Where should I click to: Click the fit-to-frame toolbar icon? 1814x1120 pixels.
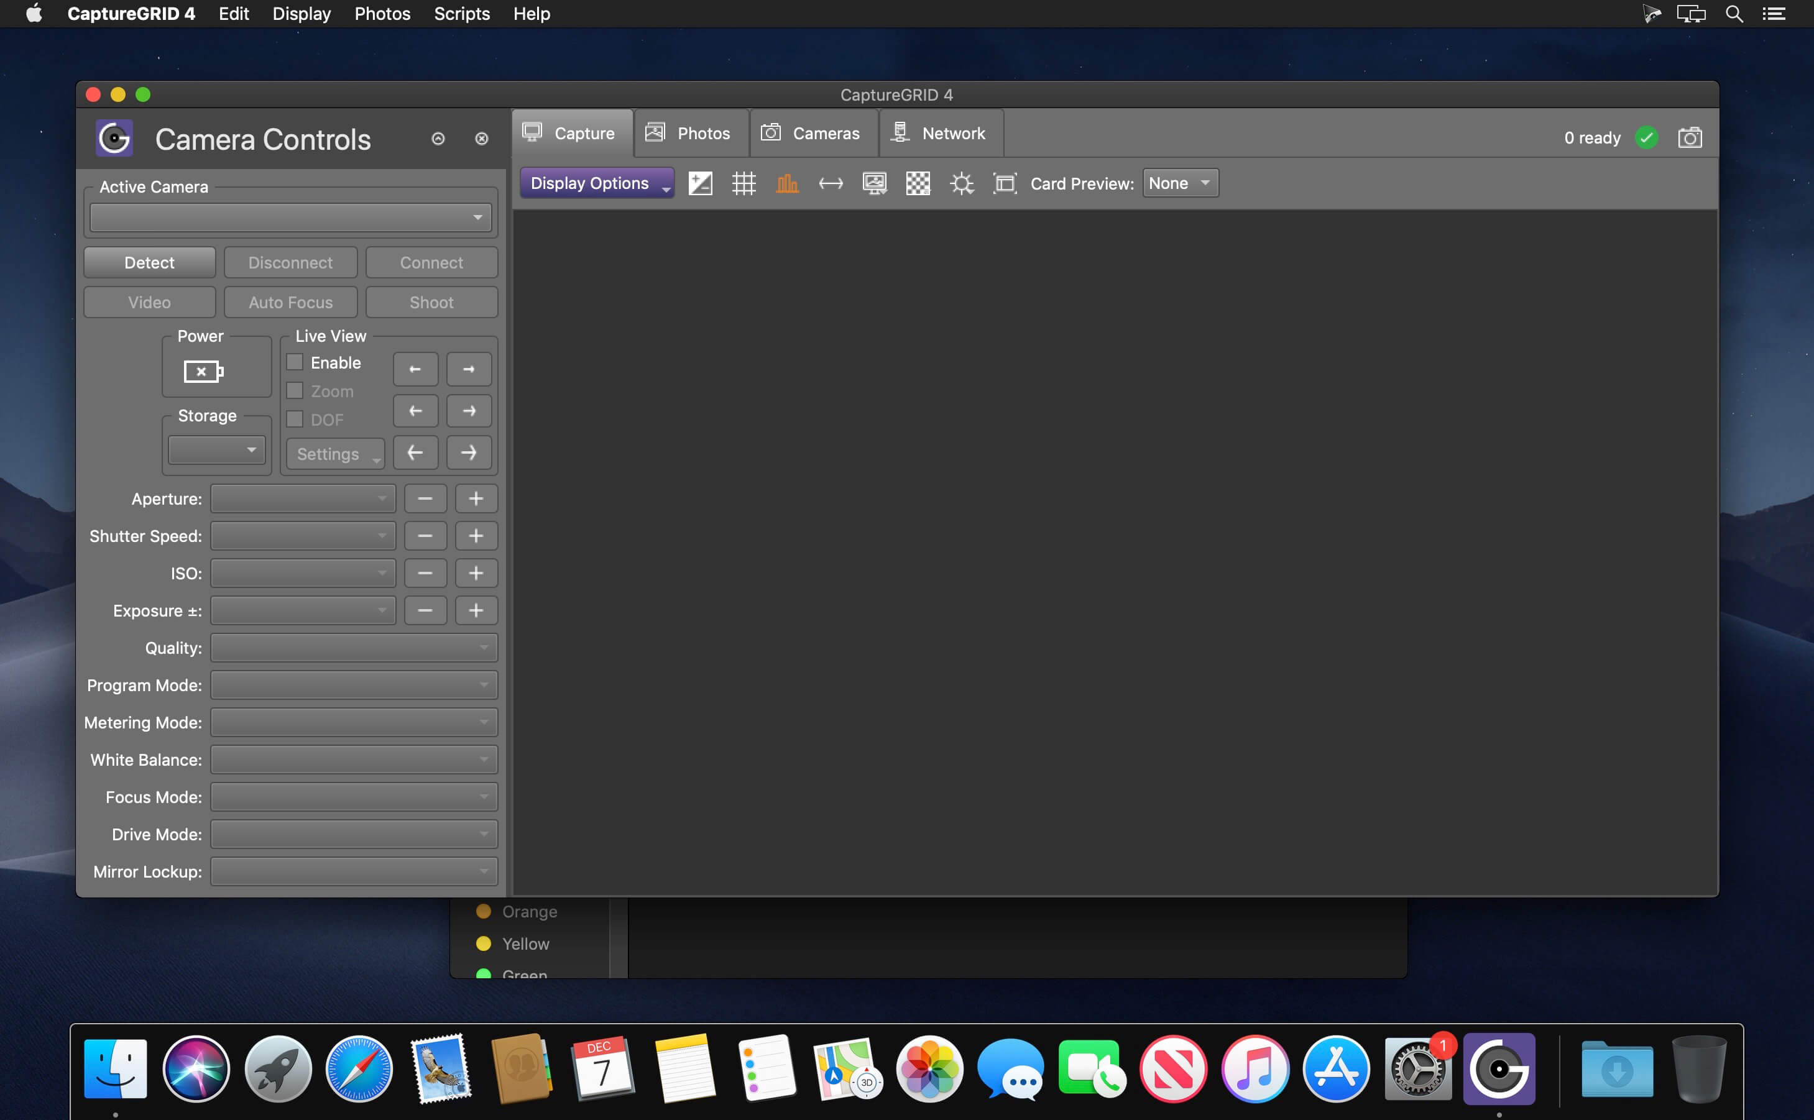tap(1005, 184)
